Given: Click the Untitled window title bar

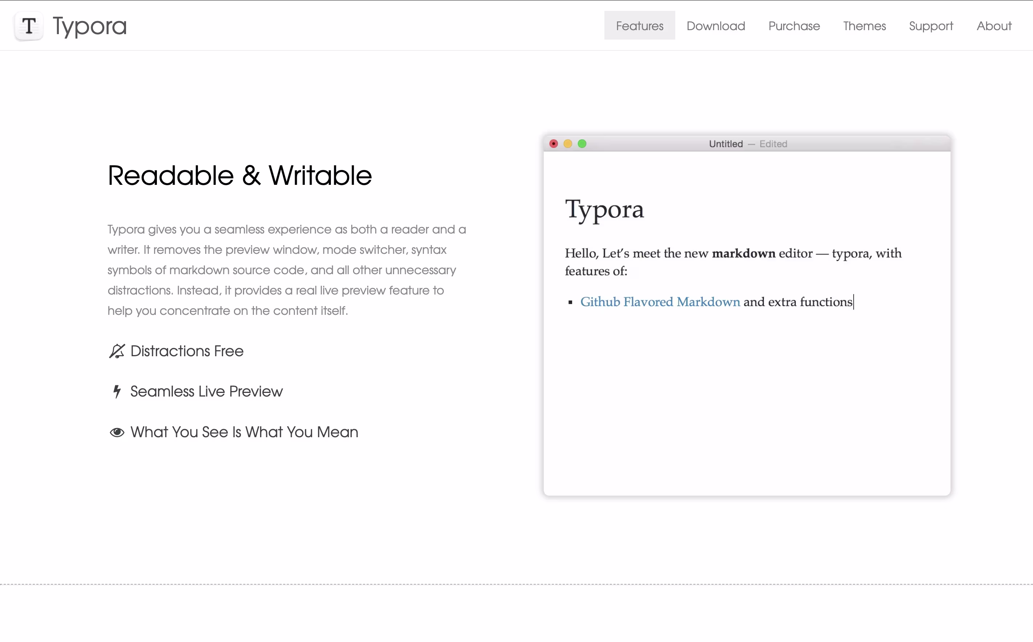Looking at the screenshot, I should (747, 144).
